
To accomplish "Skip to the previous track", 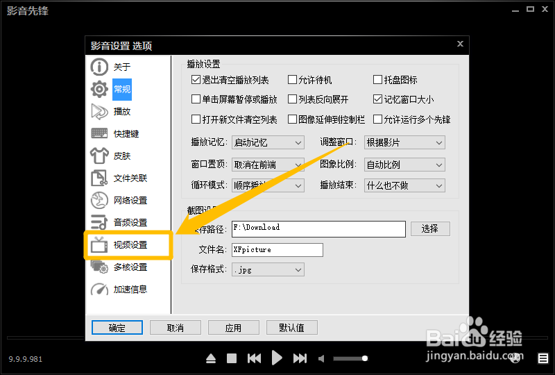I will click(254, 358).
